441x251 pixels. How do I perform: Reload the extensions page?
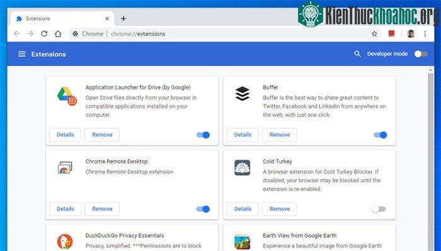(44, 34)
